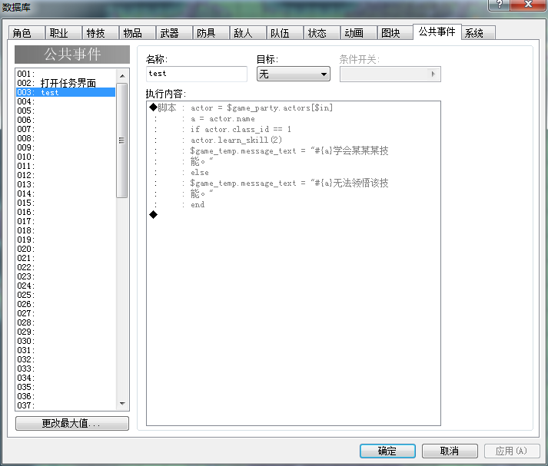Switch to the 特技 tab
The image size is (548, 466).
point(101,33)
